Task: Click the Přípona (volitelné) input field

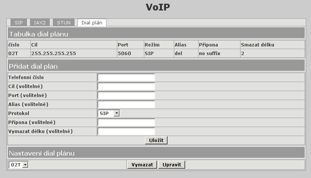Action: (126, 122)
